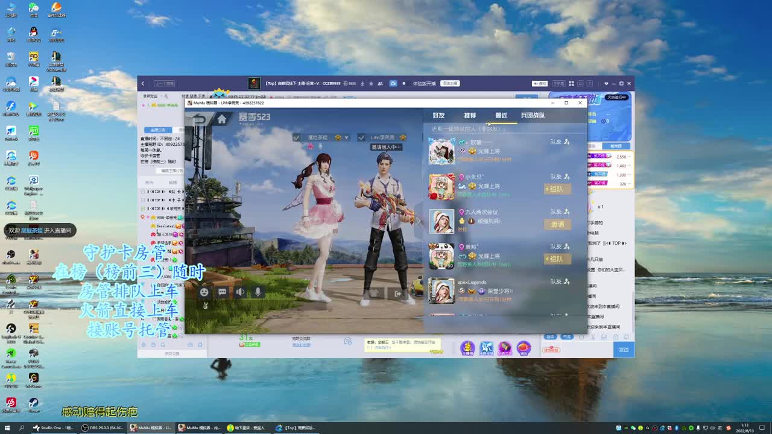Click the blue camera icon in stream title bar
Screen dimensions: 772x434
click(393, 84)
